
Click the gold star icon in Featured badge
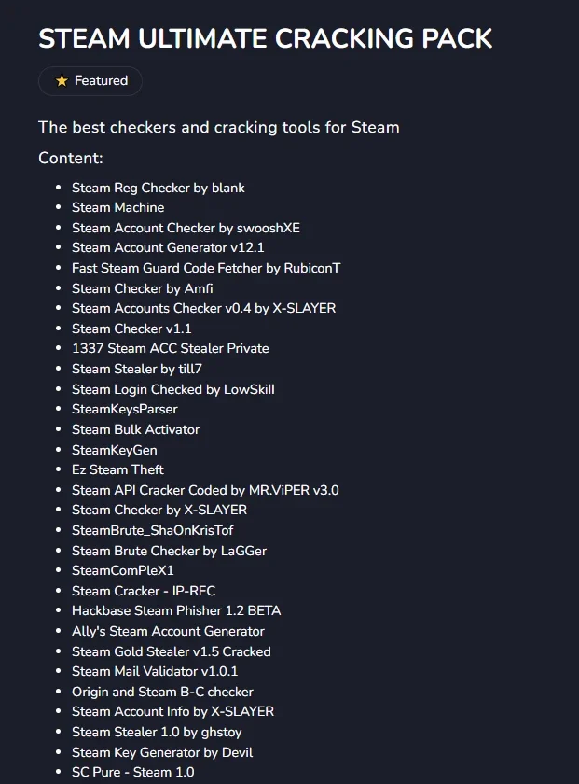[62, 80]
